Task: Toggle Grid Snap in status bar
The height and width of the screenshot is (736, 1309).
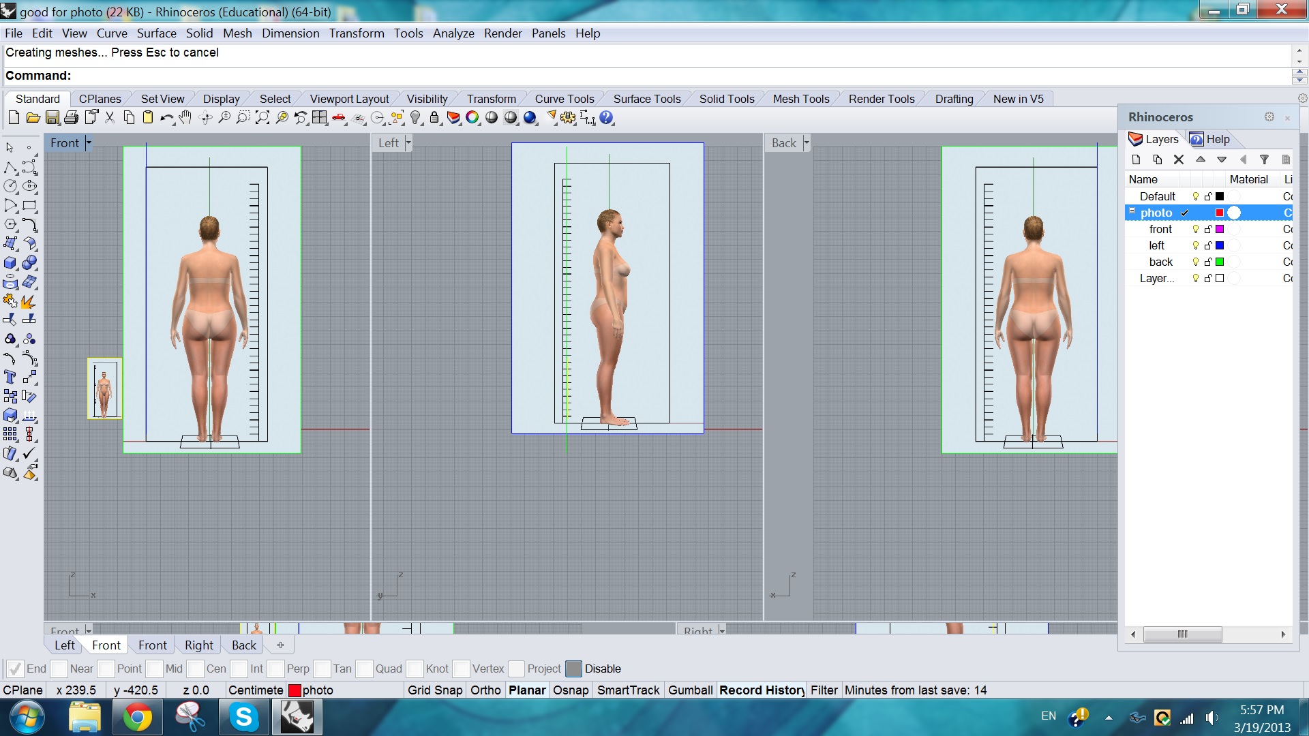Action: tap(435, 690)
